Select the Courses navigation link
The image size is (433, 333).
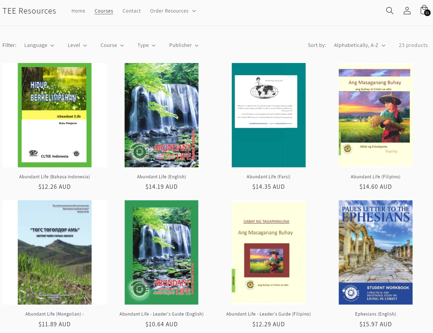click(104, 11)
